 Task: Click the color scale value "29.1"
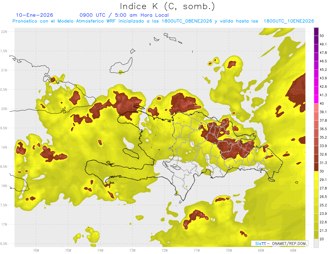(x=323, y=180)
